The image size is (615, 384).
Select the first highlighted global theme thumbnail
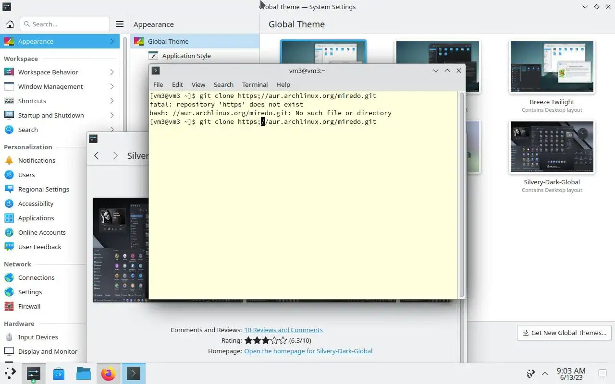coord(323,52)
